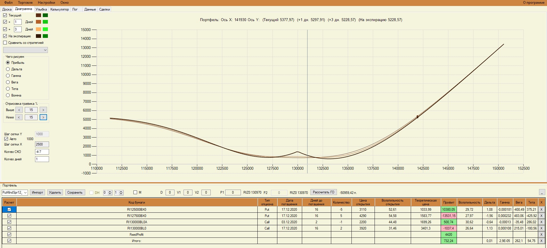Remove the FixedProfit row with X

point(541,234)
